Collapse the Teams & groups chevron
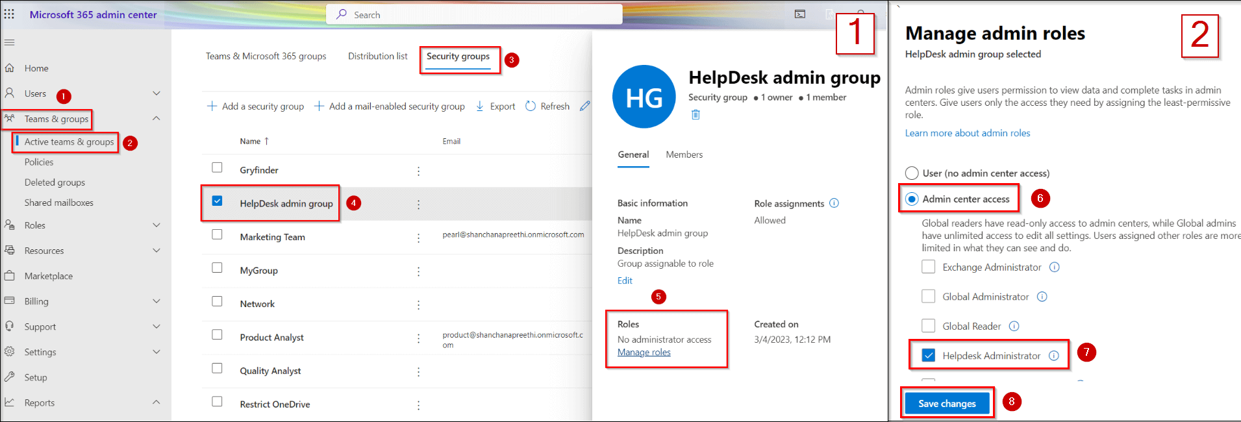 pos(157,118)
